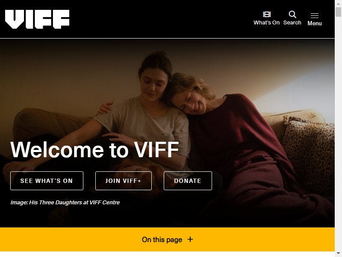Select the What's On text label
342x257 pixels.
click(x=266, y=23)
